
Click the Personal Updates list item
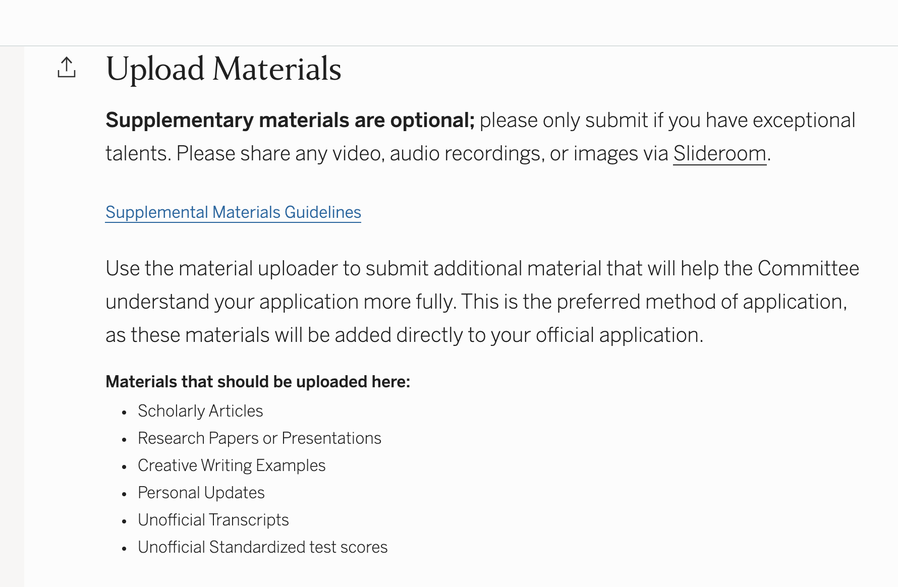point(201,493)
